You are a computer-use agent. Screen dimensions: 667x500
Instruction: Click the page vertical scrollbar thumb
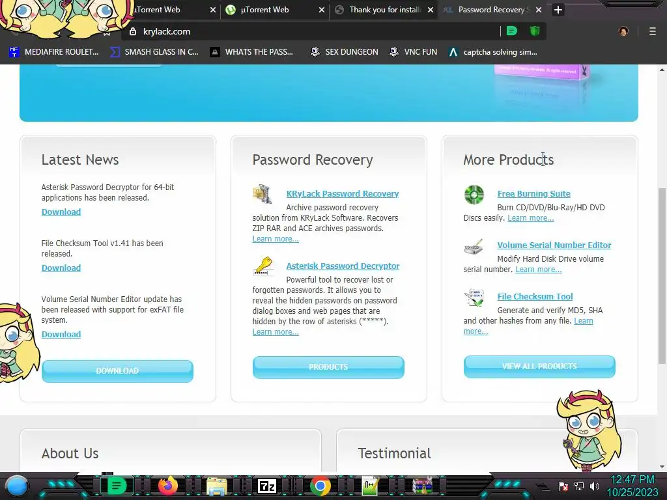[x=662, y=275]
